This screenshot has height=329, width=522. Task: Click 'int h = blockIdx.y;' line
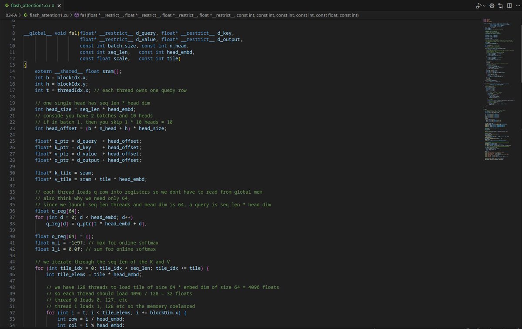pos(60,84)
